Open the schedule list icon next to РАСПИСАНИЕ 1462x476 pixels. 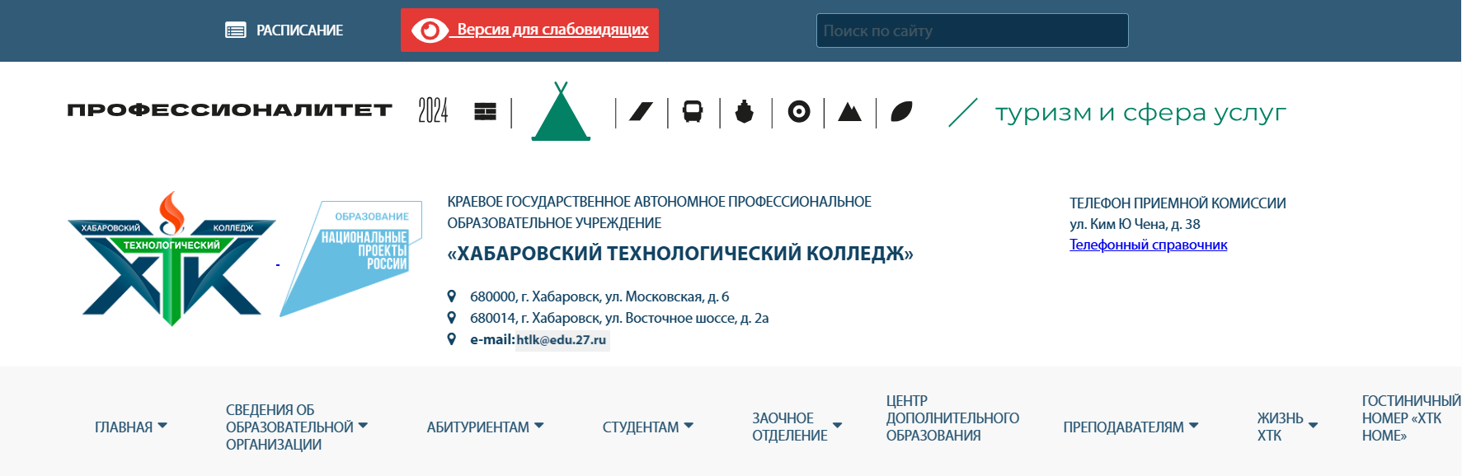tap(236, 30)
